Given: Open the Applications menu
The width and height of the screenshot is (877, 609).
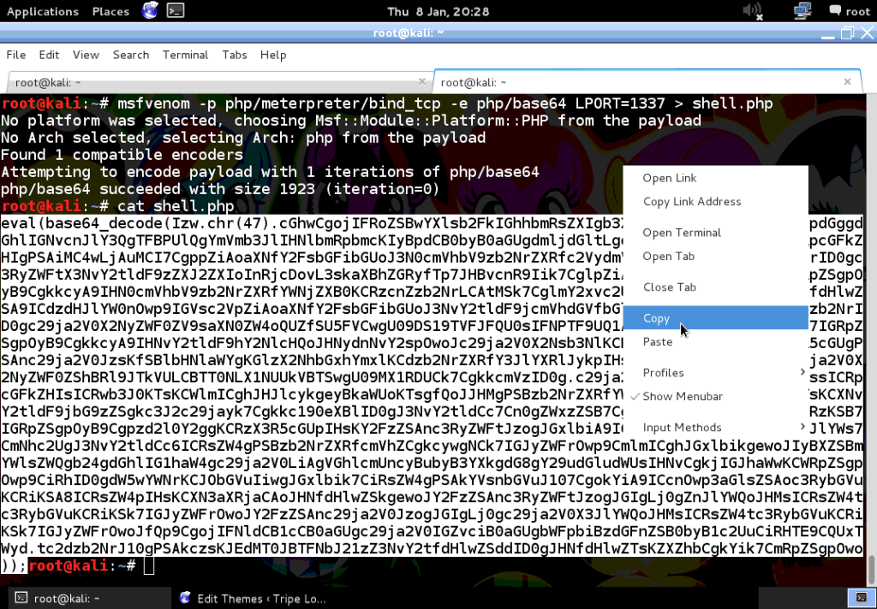Looking at the screenshot, I should [43, 11].
